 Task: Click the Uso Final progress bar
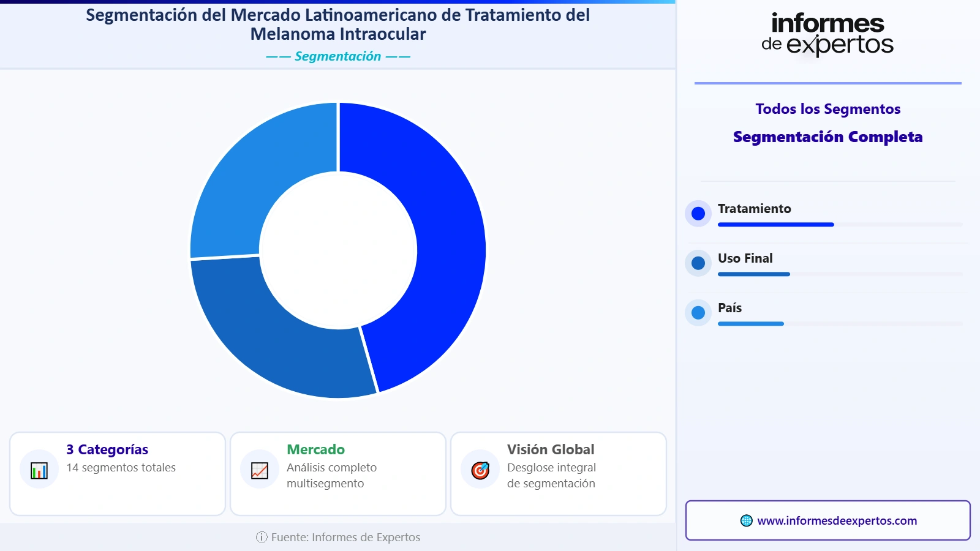(x=840, y=274)
